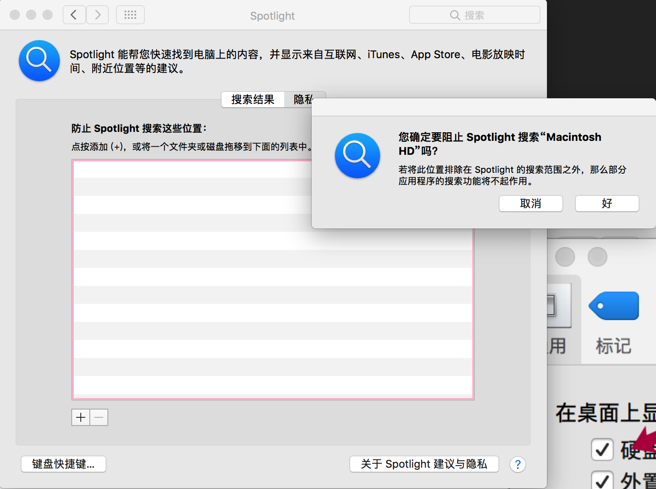656x489 pixels.
Task: Close the Spotlight preferences window
Action: point(15,15)
